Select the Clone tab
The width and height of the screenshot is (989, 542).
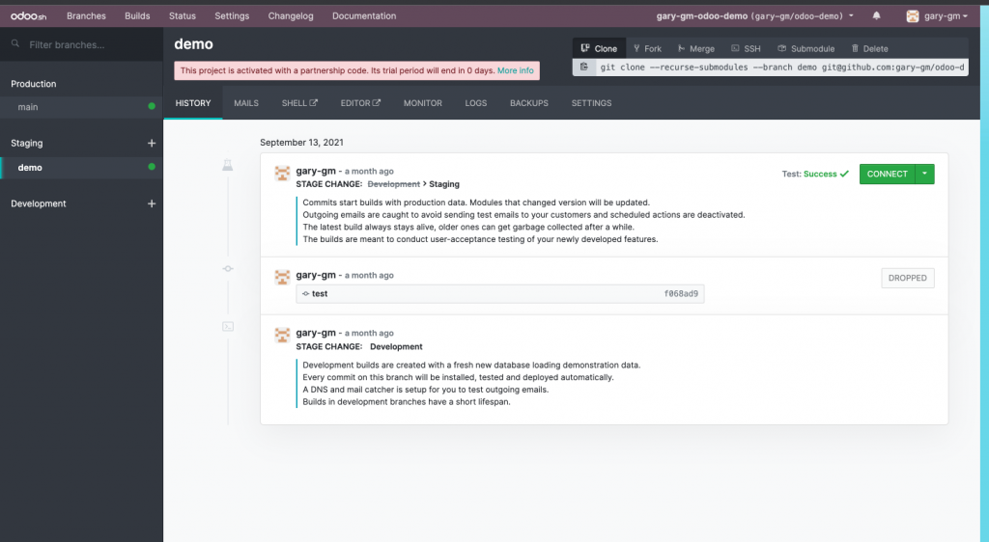(599, 48)
